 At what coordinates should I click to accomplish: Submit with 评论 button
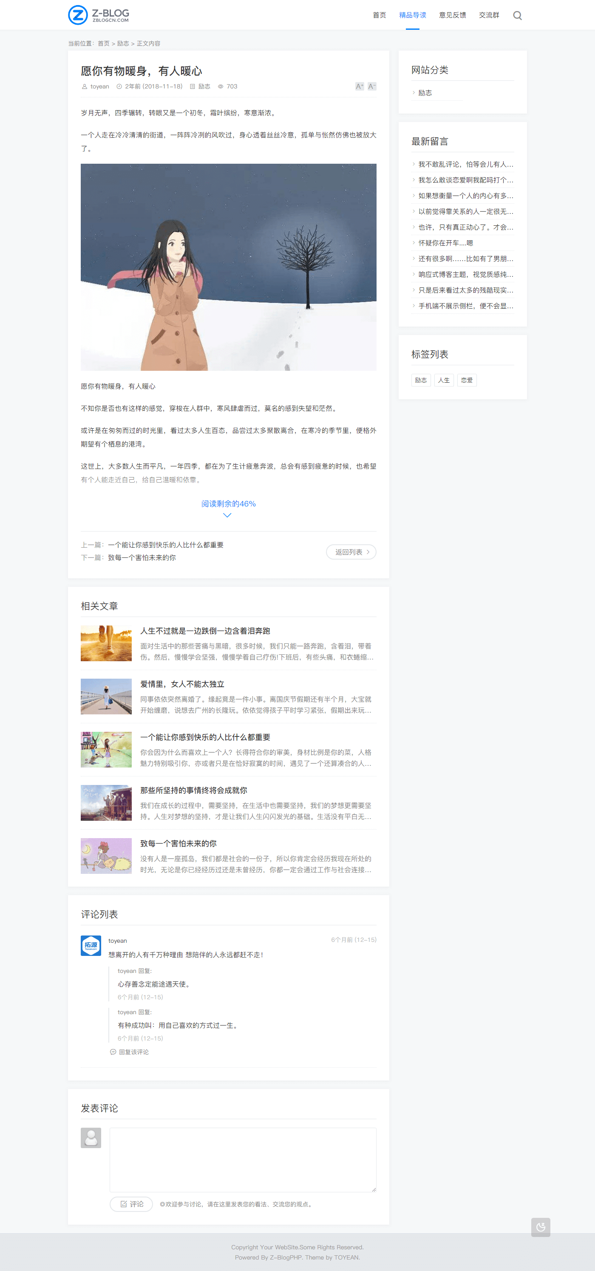click(x=131, y=1204)
